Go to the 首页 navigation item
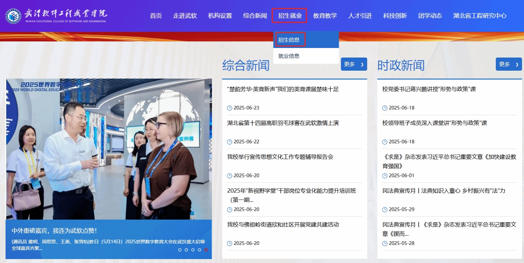The height and width of the screenshot is (263, 524). (x=156, y=16)
